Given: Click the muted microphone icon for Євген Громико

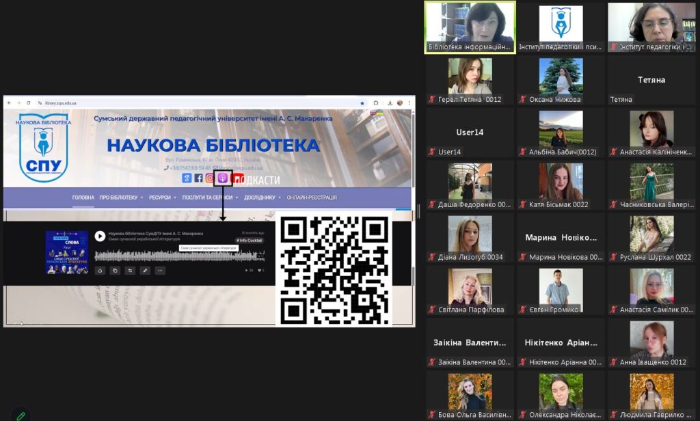Looking at the screenshot, I should click(x=522, y=310).
